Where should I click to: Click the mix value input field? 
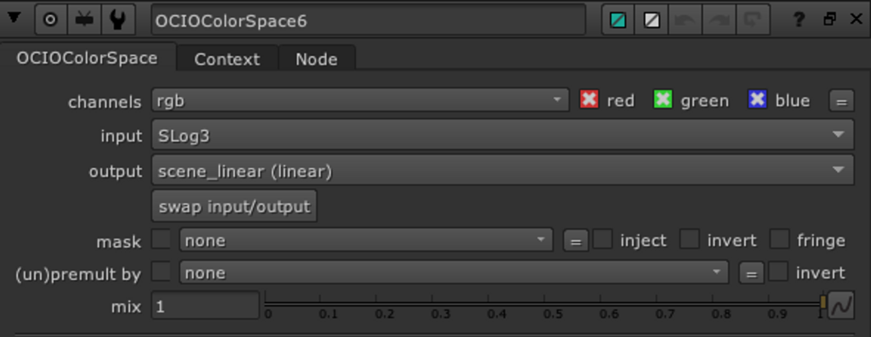[x=206, y=306]
